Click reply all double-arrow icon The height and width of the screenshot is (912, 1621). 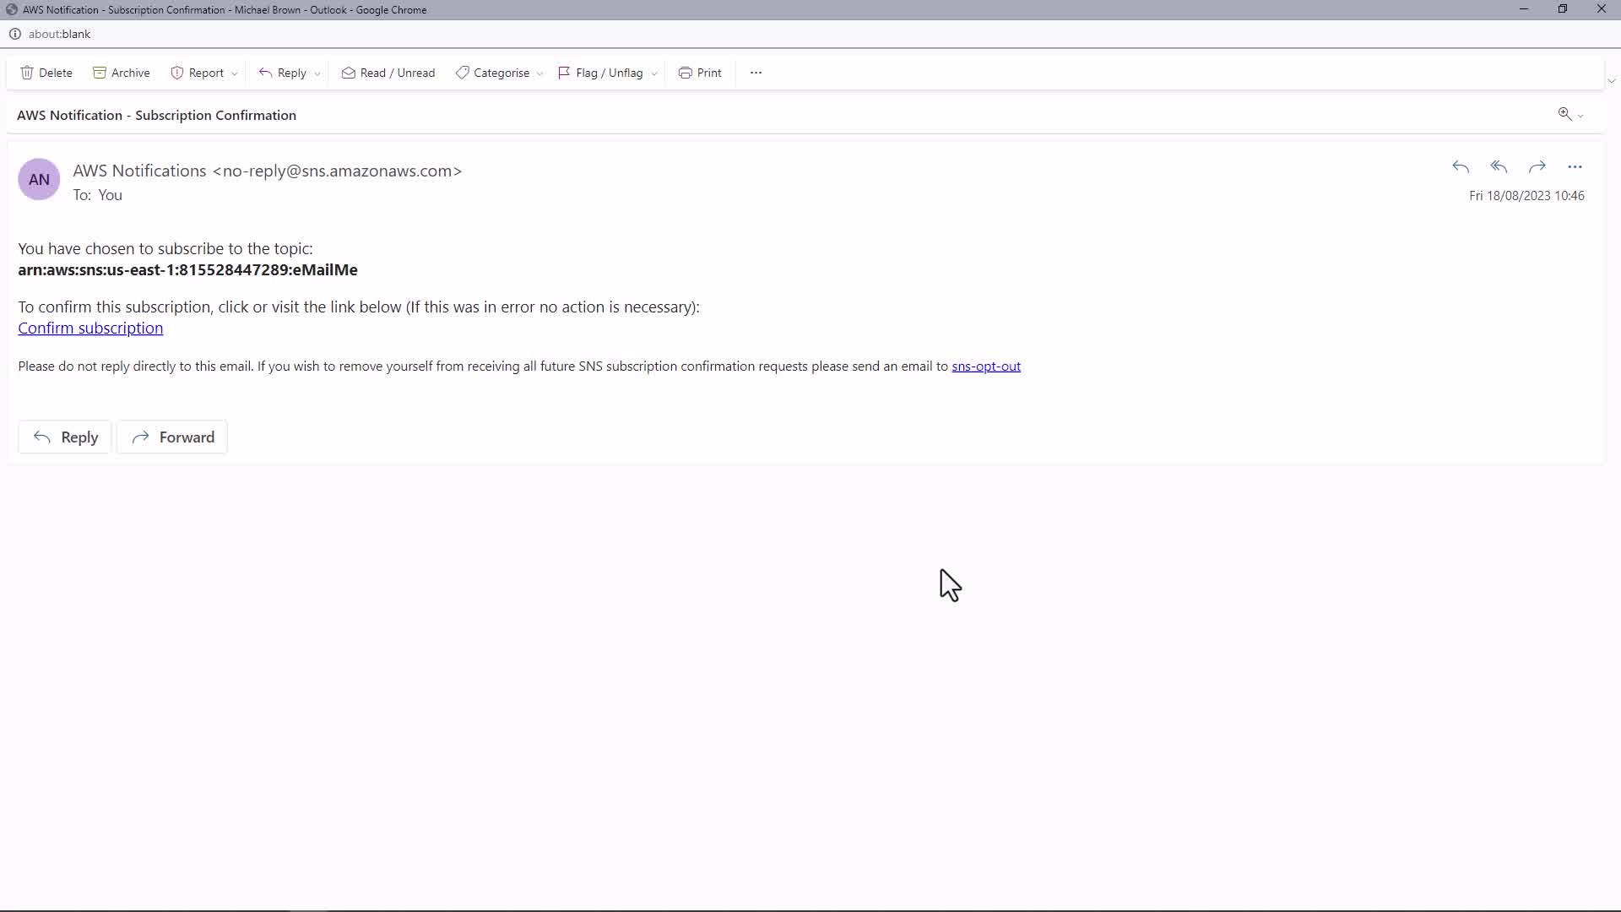(x=1499, y=166)
